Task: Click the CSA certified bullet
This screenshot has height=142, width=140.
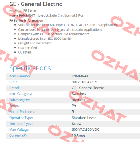Action: point(28,48)
